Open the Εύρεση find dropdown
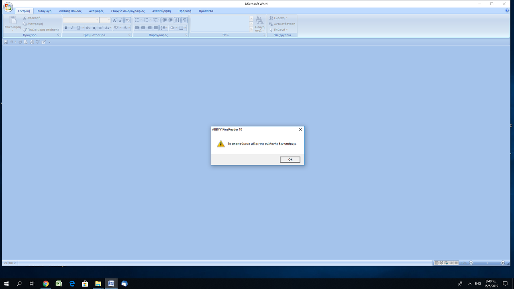 [x=278, y=18]
